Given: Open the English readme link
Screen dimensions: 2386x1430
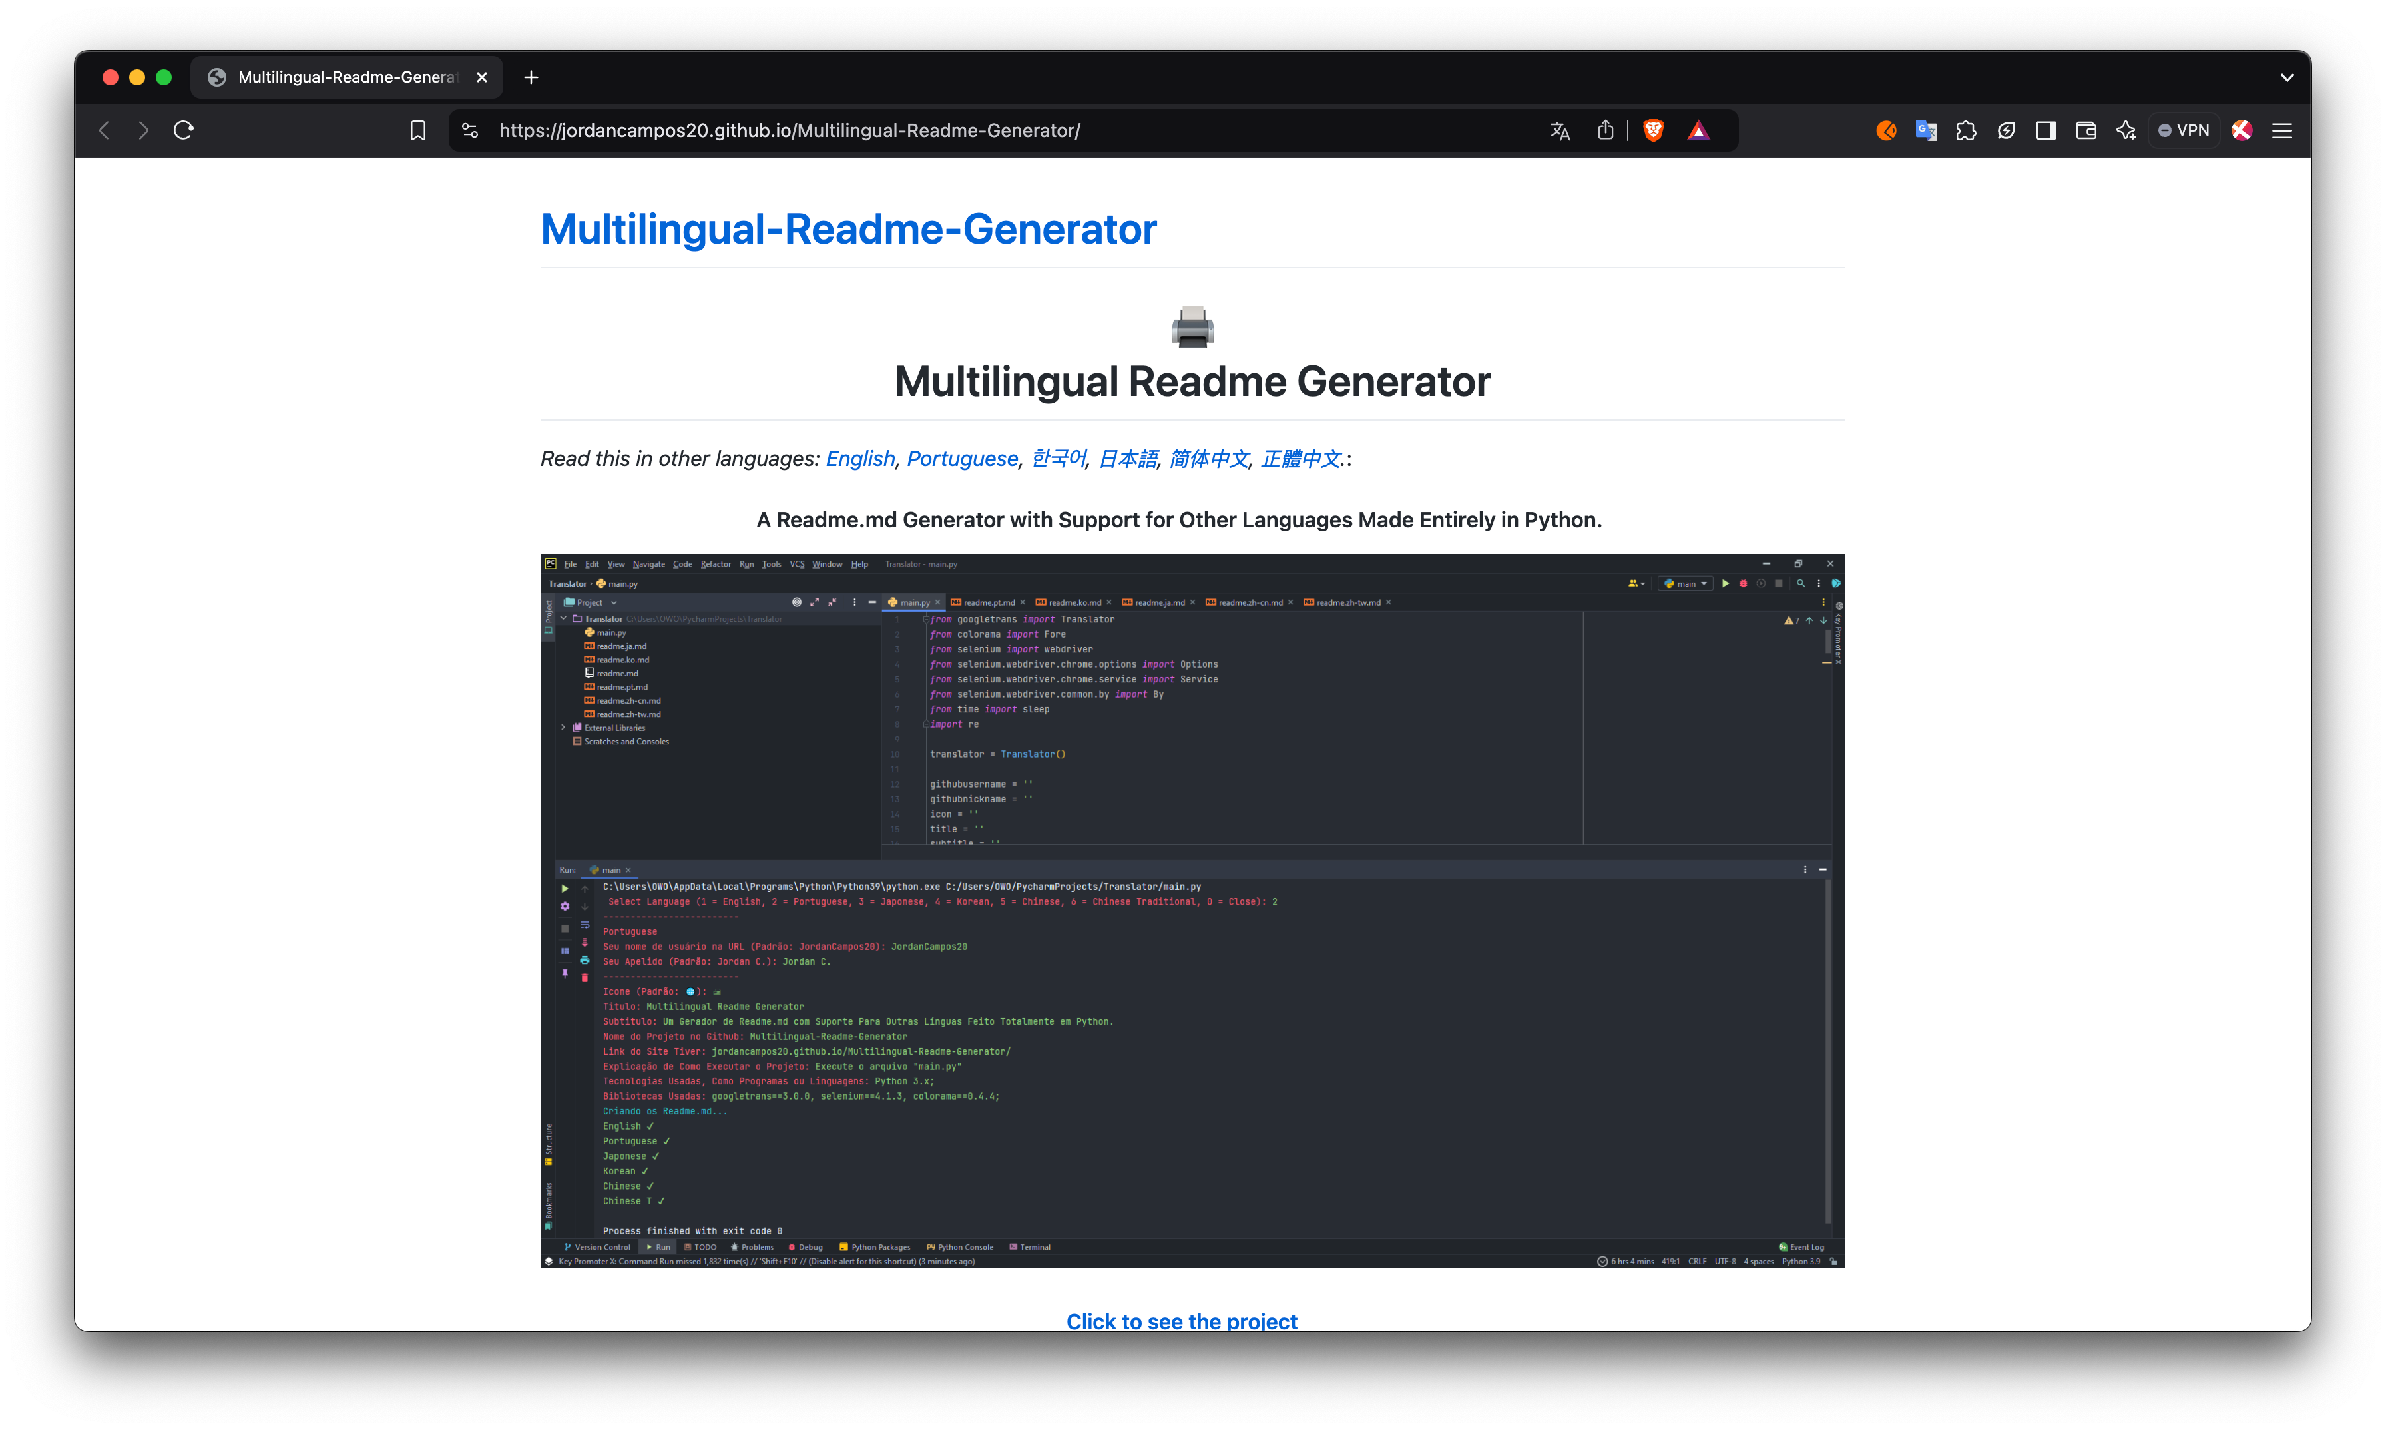Looking at the screenshot, I should click(x=859, y=459).
